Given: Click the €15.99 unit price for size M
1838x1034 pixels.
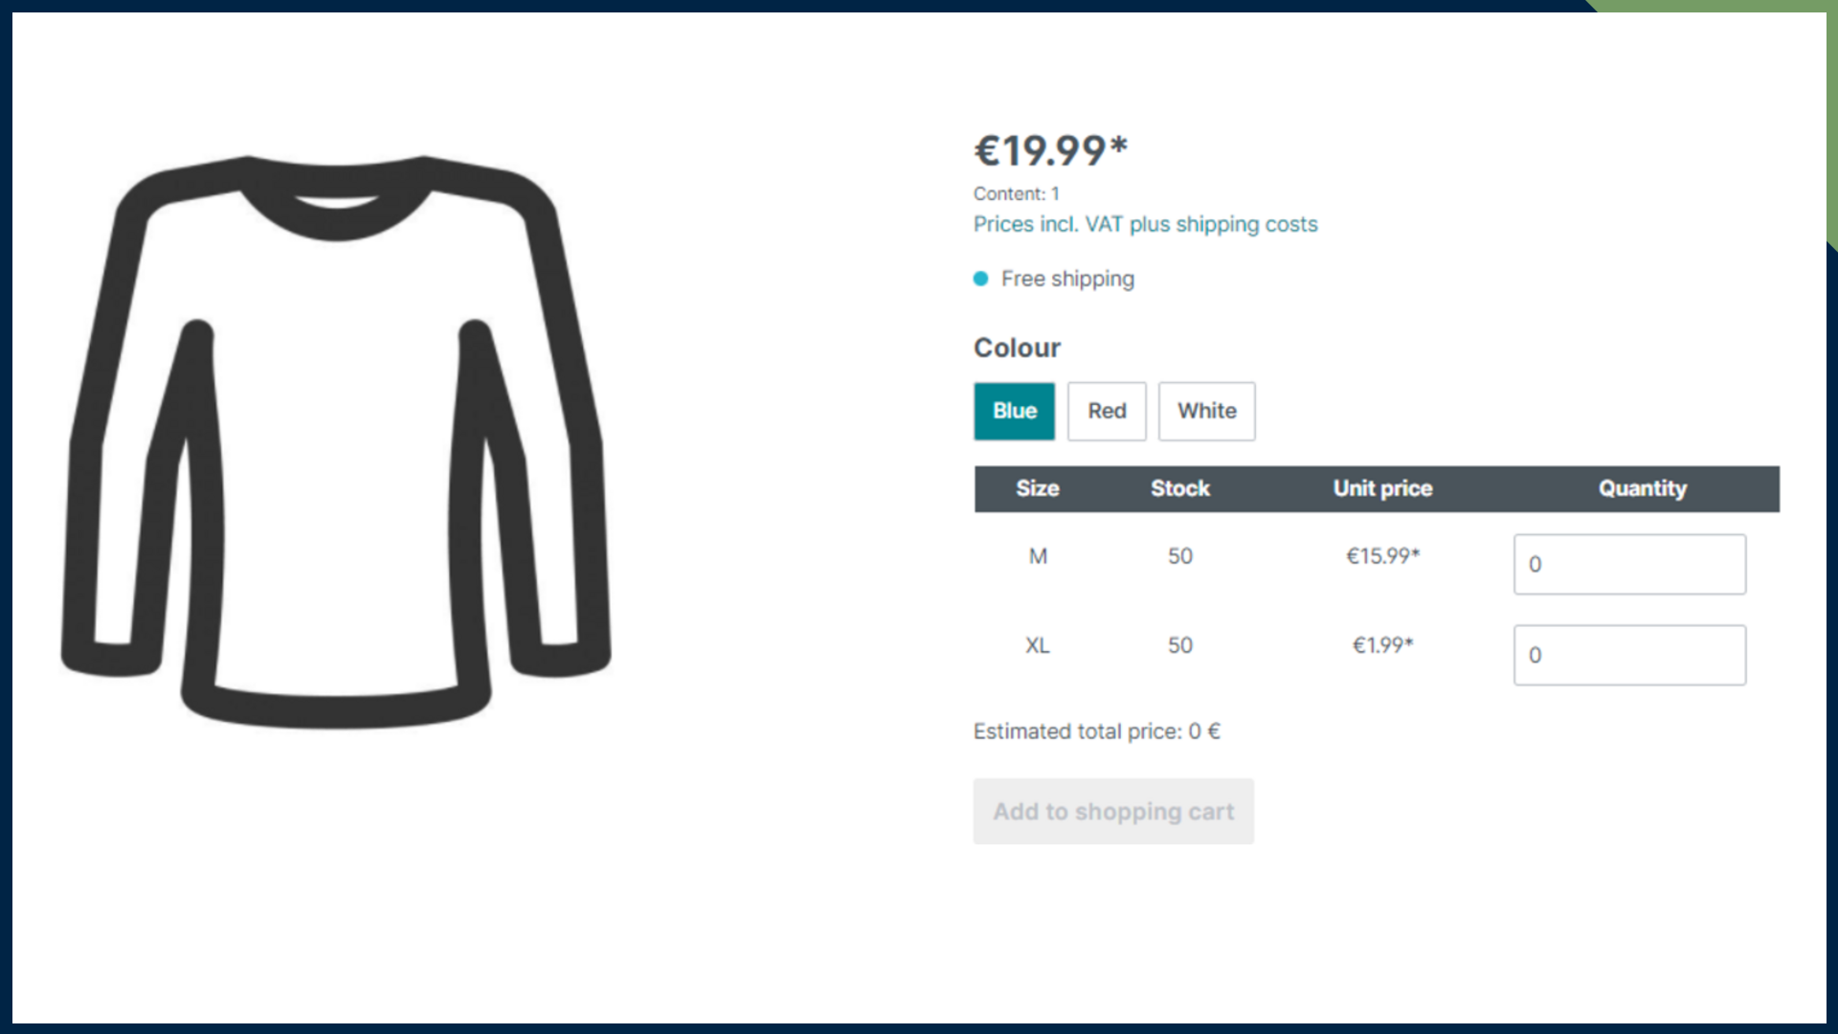Looking at the screenshot, I should (x=1382, y=556).
